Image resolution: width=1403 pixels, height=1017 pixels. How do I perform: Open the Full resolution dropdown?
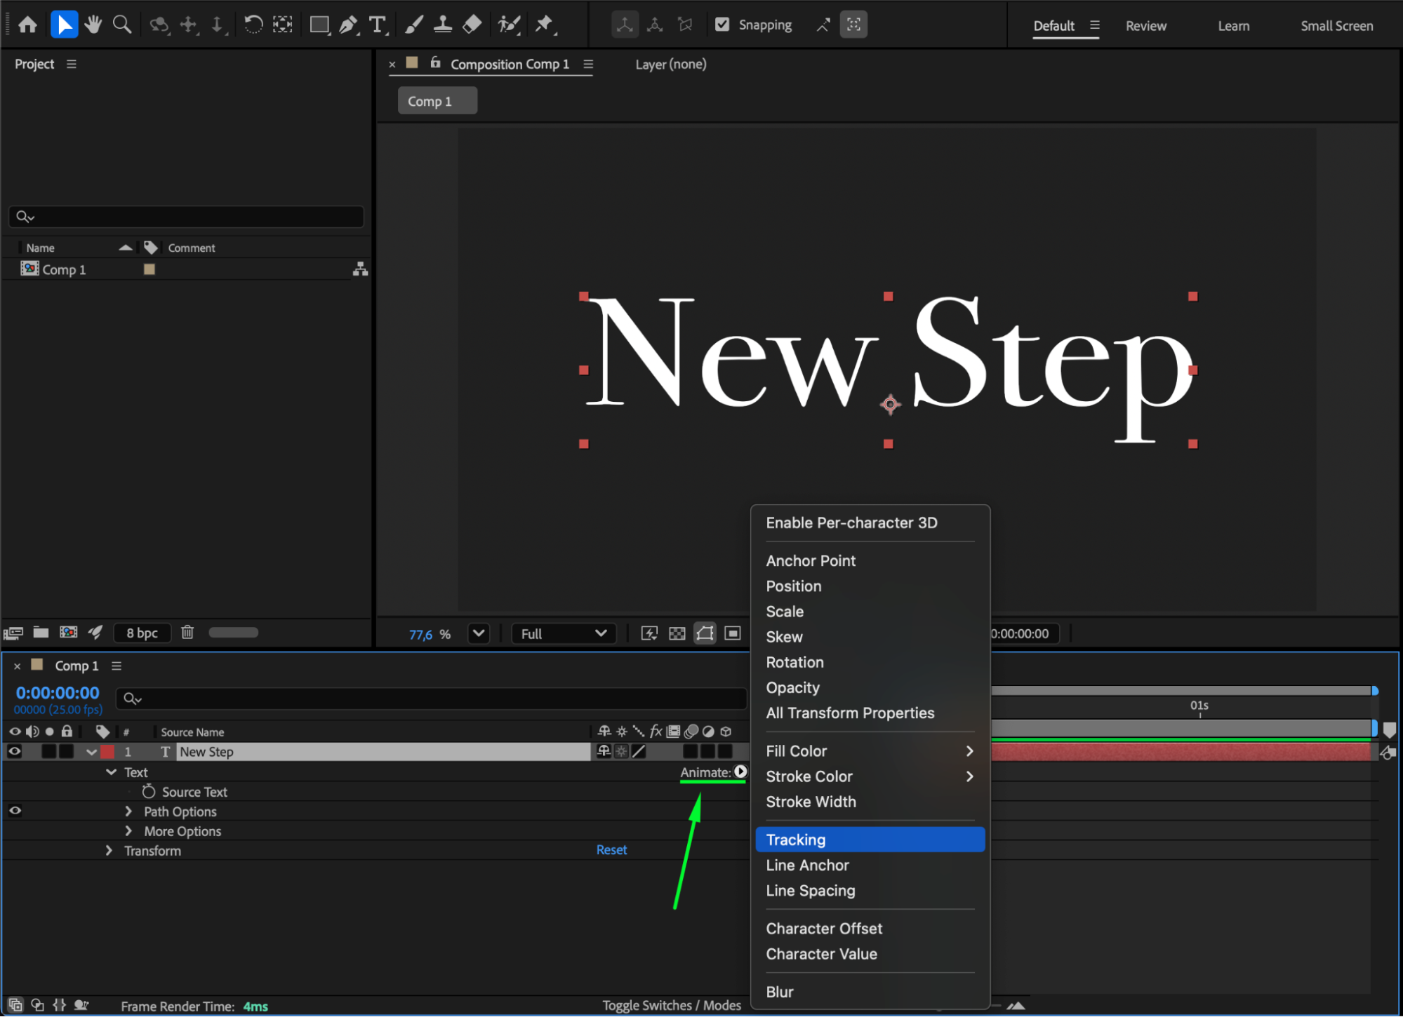564,634
